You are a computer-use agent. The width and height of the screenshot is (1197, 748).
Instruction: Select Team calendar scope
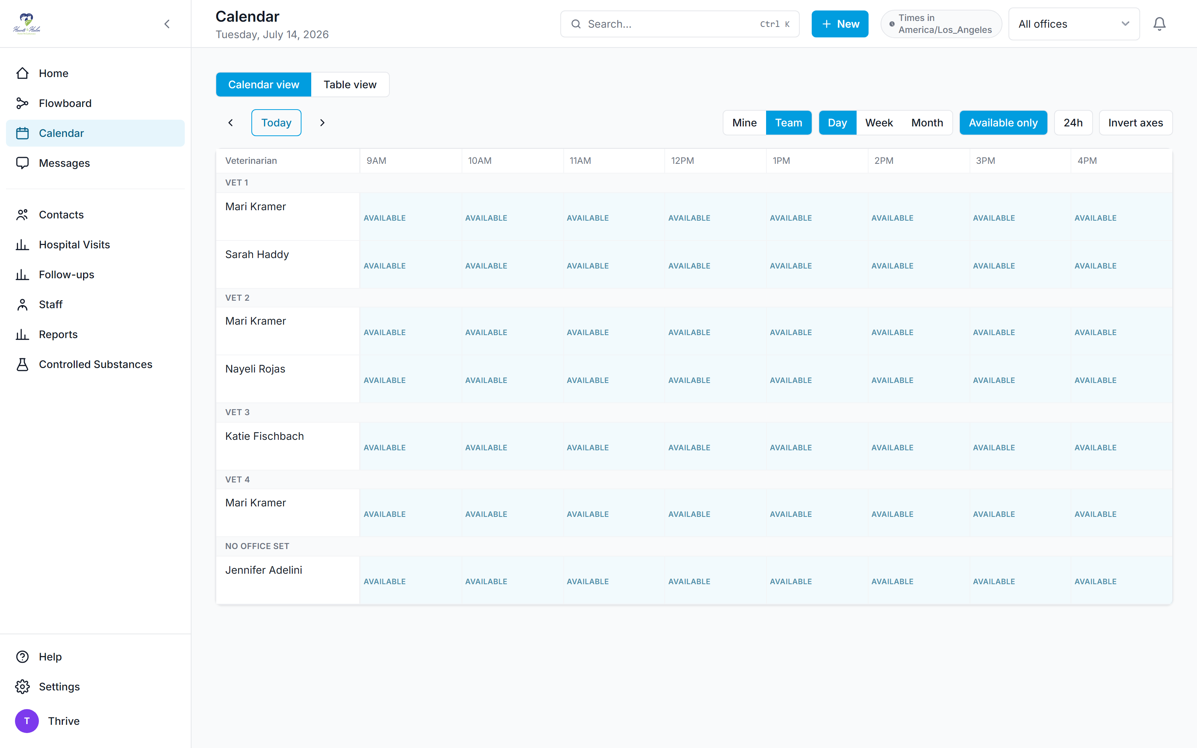point(789,123)
